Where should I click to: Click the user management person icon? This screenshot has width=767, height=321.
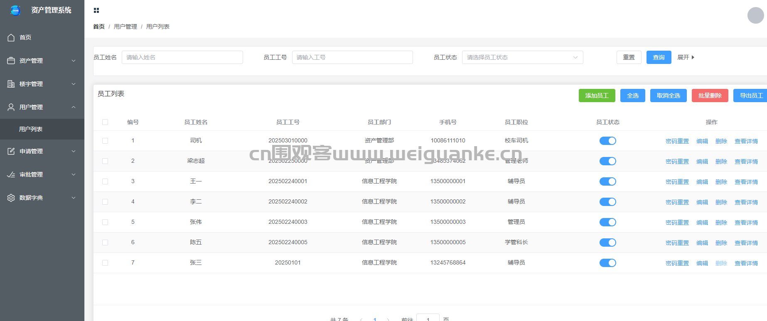[11, 107]
